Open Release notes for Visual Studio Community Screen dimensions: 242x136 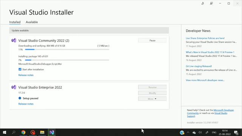click(x=26, y=75)
